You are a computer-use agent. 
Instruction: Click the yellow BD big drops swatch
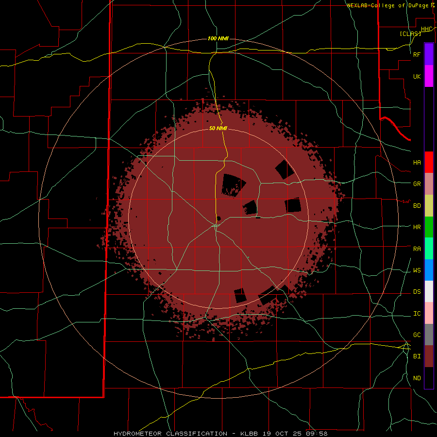coord(429,205)
